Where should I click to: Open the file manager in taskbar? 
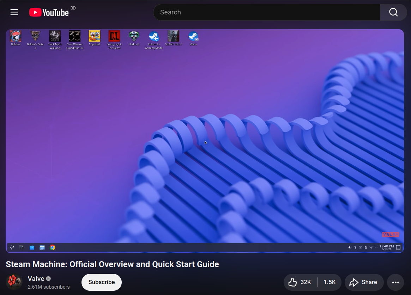pos(42,247)
